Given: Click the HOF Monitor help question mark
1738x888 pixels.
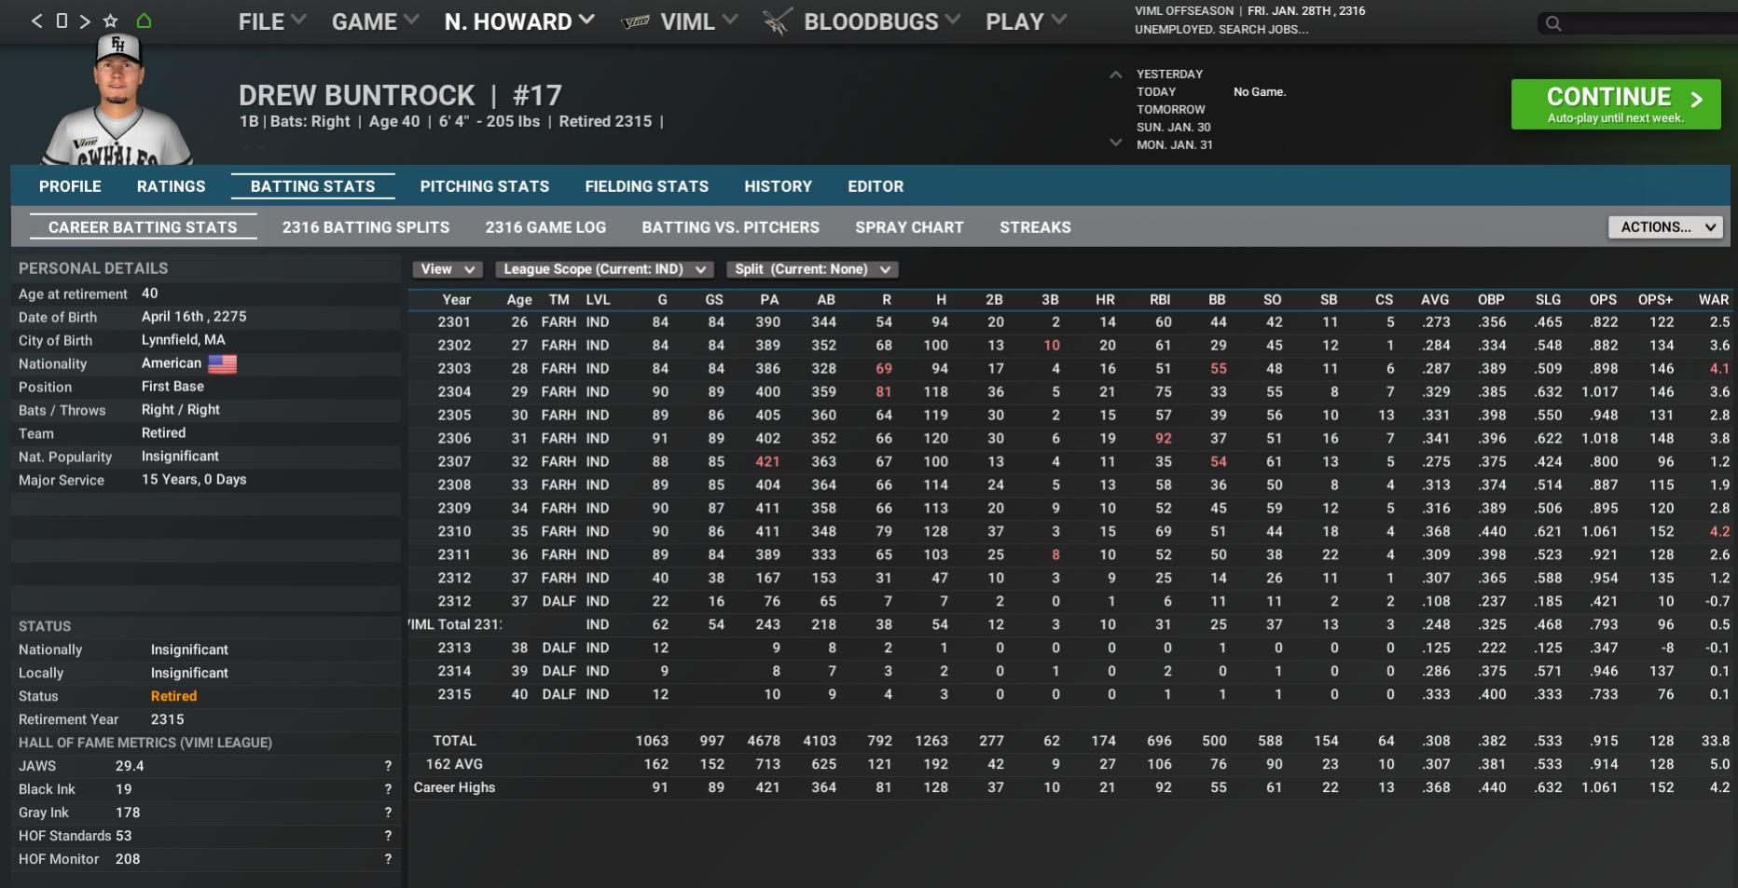Looking at the screenshot, I should (388, 859).
